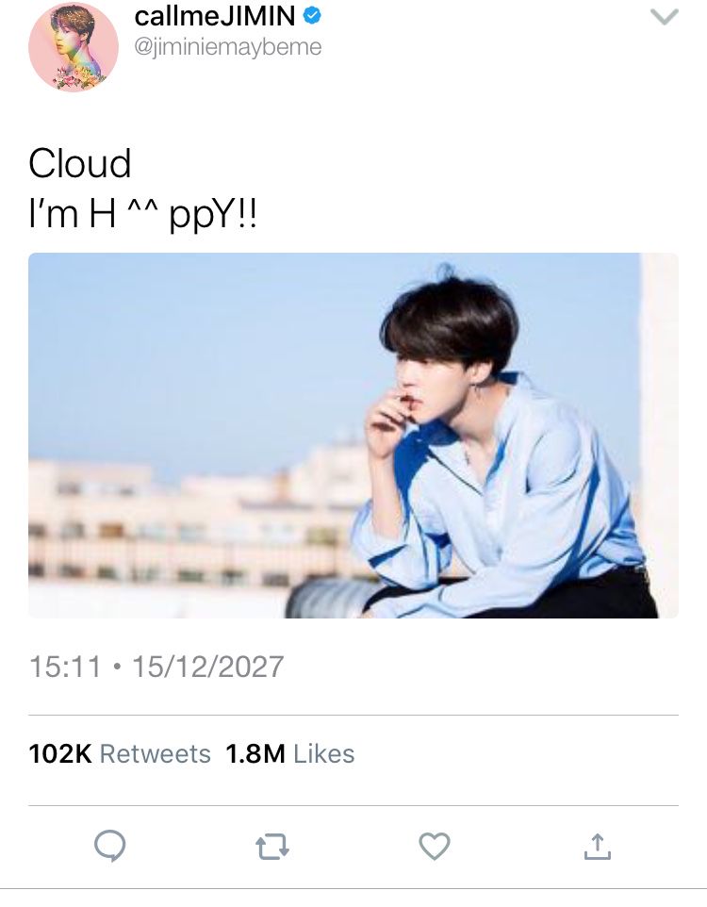Open the attached rooftop photo

click(353, 435)
